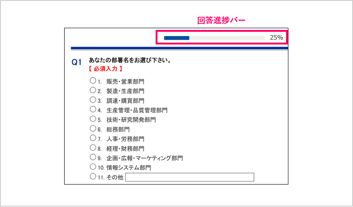Click the 回答進捗バー annotation label
This screenshot has height=207, width=353.
(x=221, y=20)
